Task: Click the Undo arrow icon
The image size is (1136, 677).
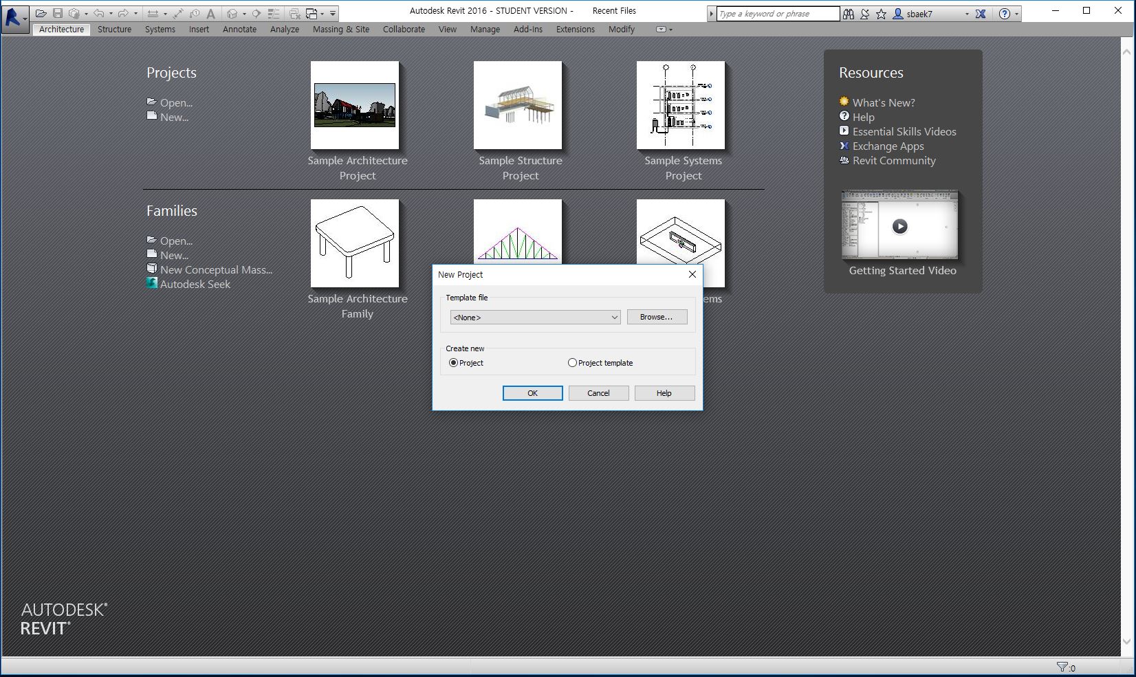Action: click(x=99, y=13)
